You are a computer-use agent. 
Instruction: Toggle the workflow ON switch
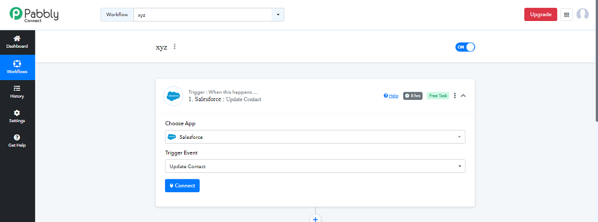465,47
